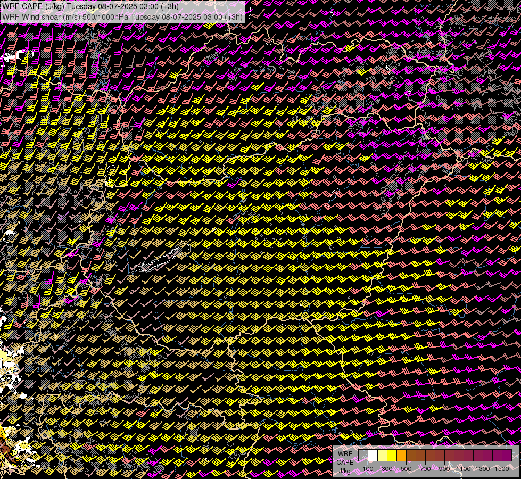Click the J/kg unit label in legend
Screen dimensions: 521x479
tap(345, 471)
